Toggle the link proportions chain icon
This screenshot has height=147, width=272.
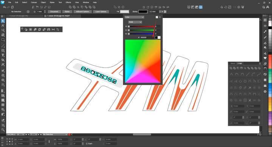click(49, 141)
